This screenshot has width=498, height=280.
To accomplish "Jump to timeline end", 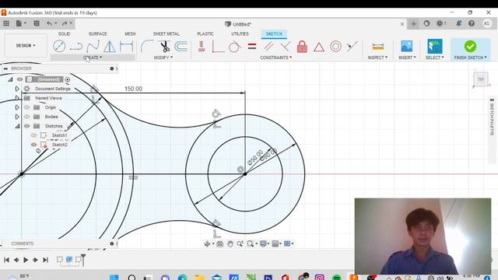I will [45, 260].
